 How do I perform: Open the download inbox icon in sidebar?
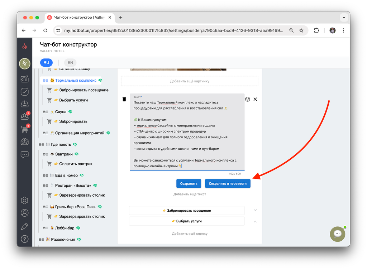click(x=25, y=104)
